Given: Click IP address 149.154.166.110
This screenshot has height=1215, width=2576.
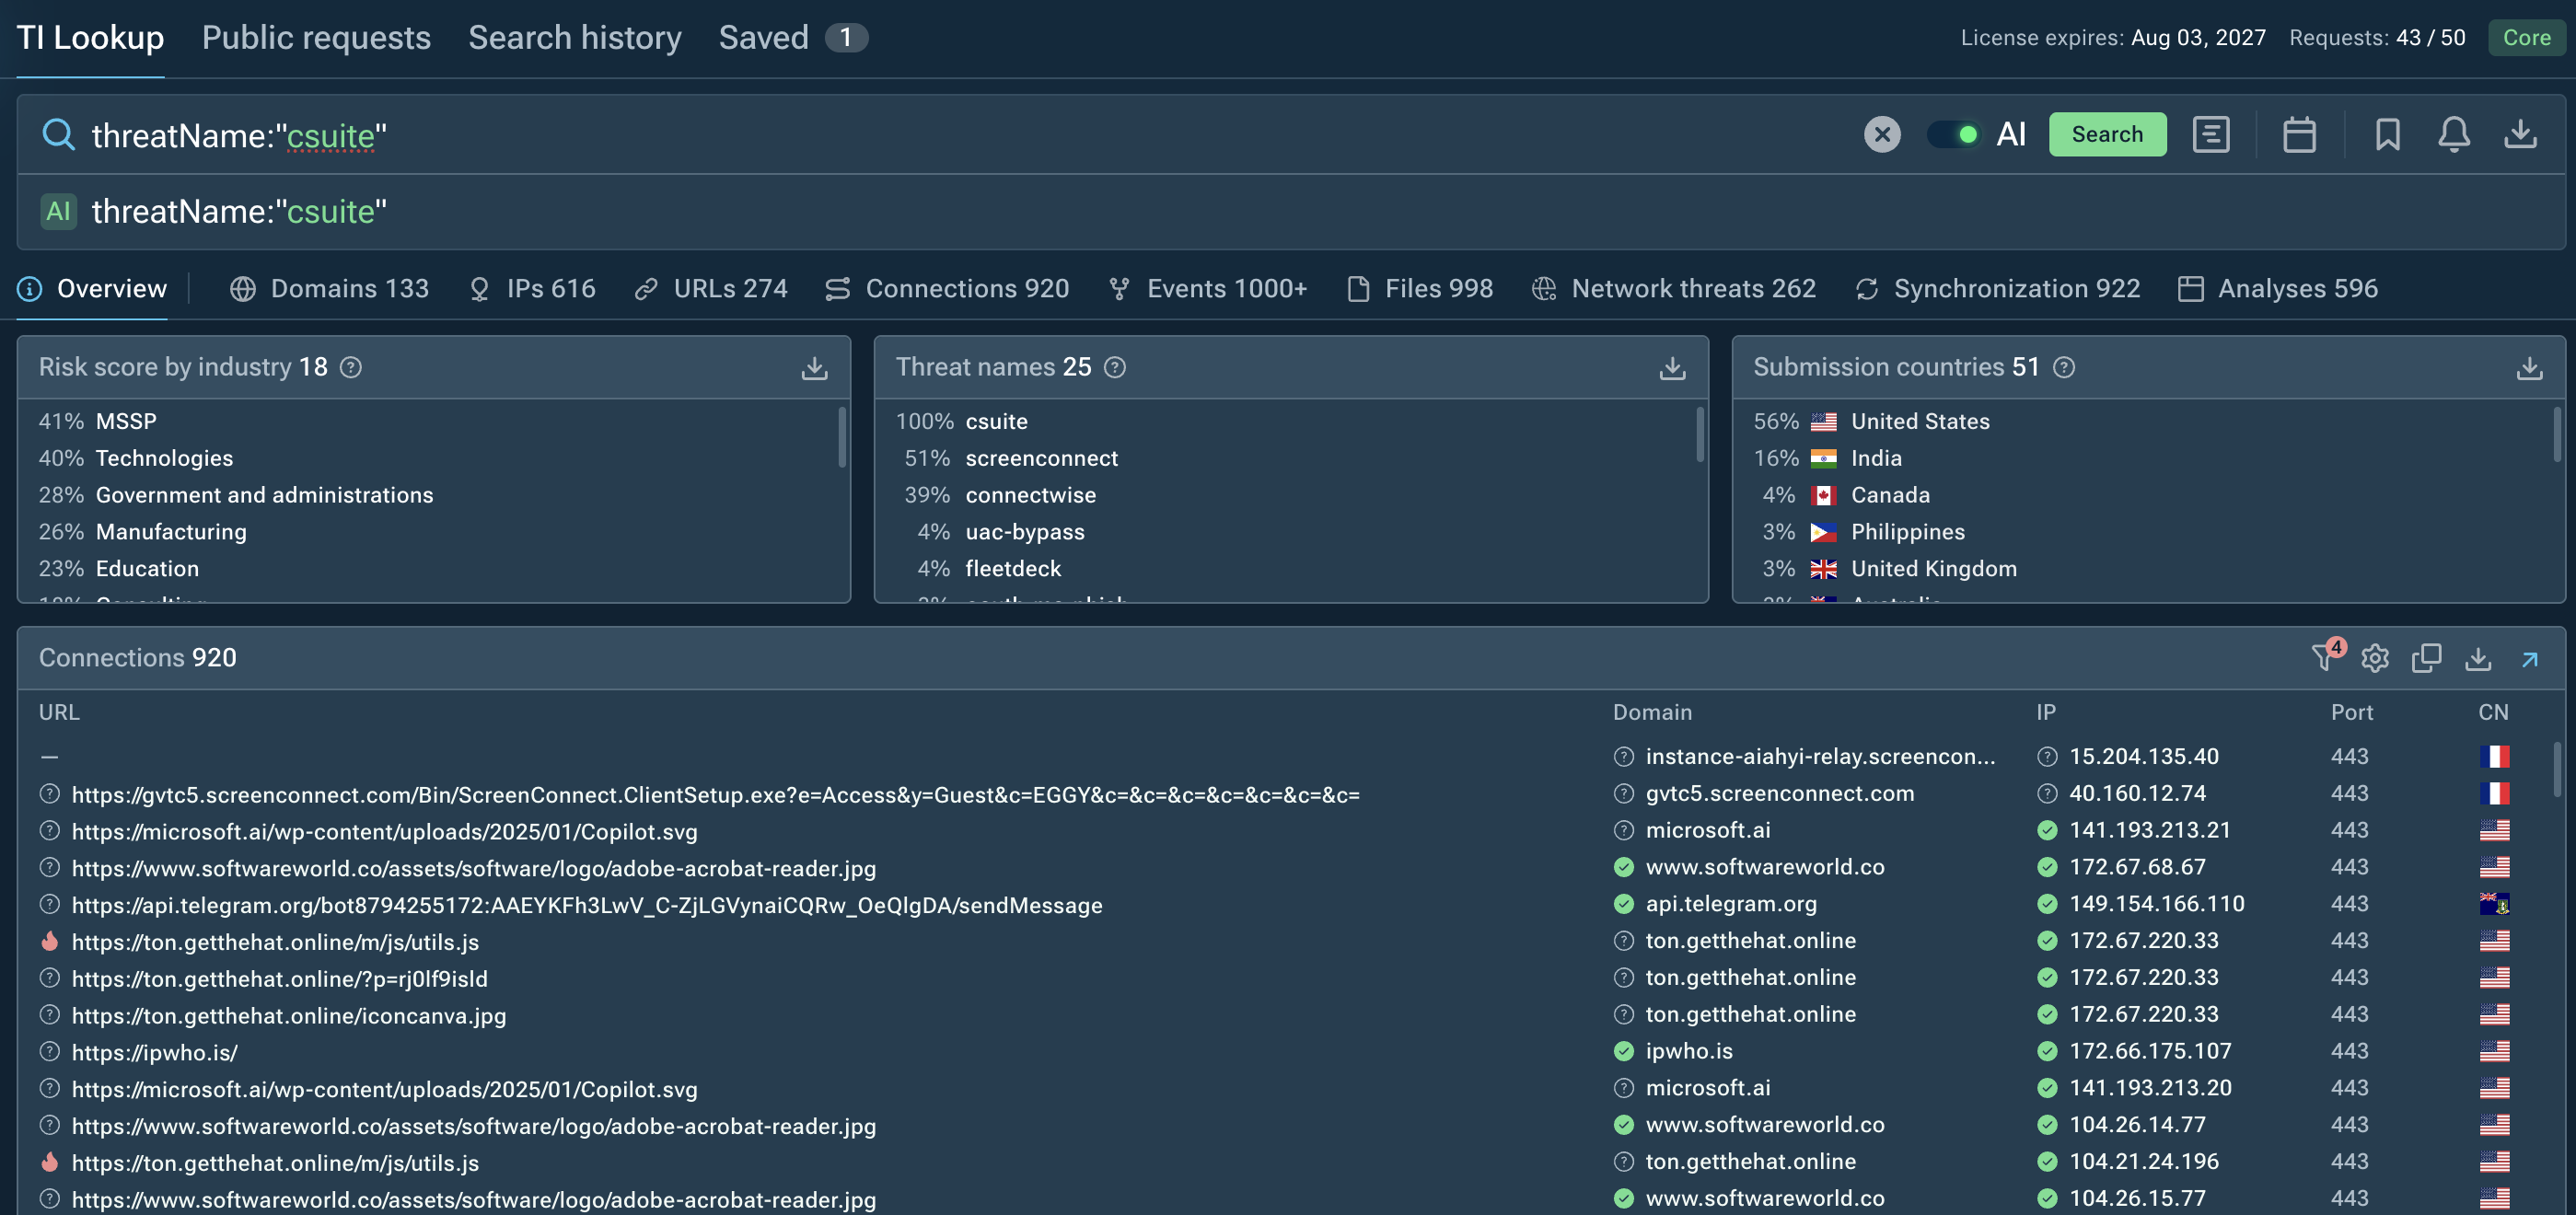Looking at the screenshot, I should tap(2156, 904).
